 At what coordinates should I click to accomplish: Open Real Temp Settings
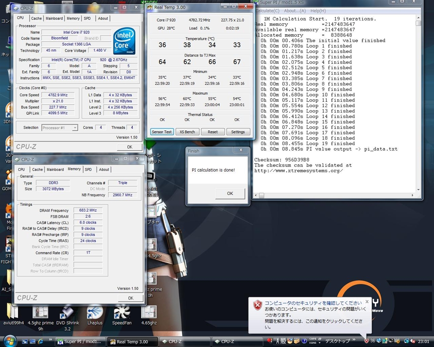click(238, 132)
